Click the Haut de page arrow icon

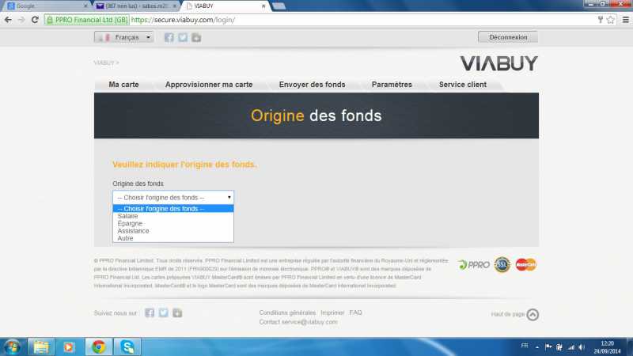(x=533, y=314)
